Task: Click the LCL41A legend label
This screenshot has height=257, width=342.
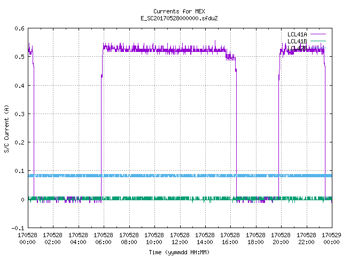Action: click(x=297, y=34)
